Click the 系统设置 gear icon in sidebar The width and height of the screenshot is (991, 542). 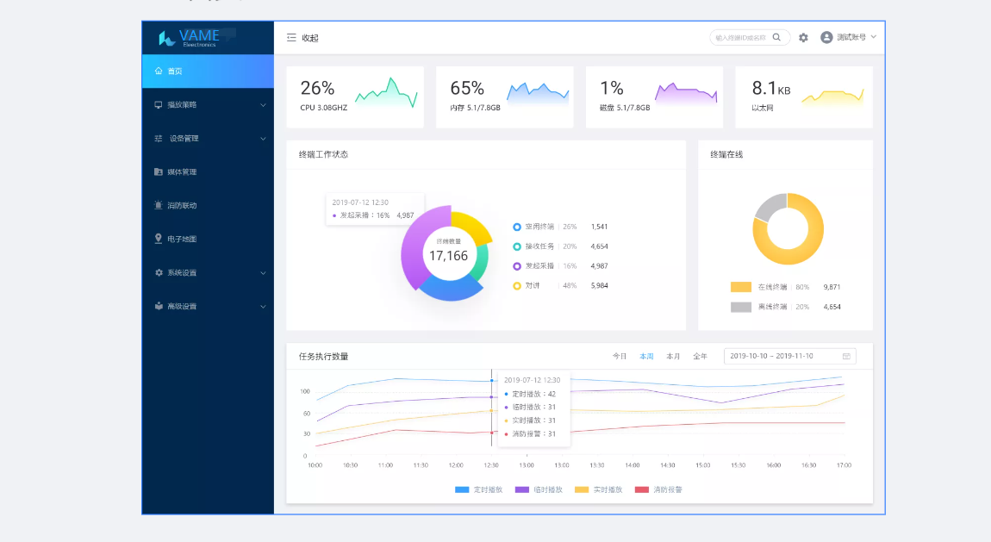click(x=159, y=273)
